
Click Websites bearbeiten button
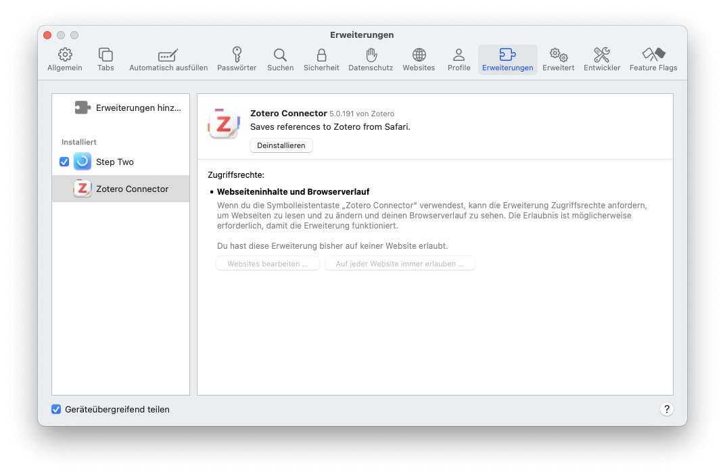[268, 264]
